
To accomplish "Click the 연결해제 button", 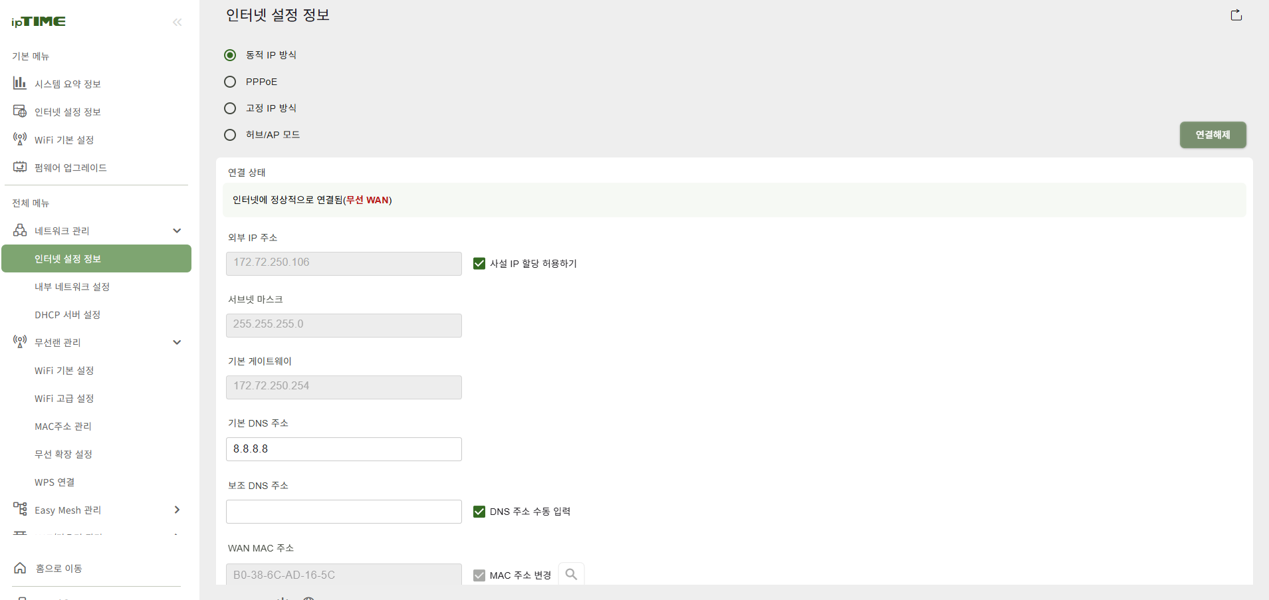I will [x=1212, y=135].
